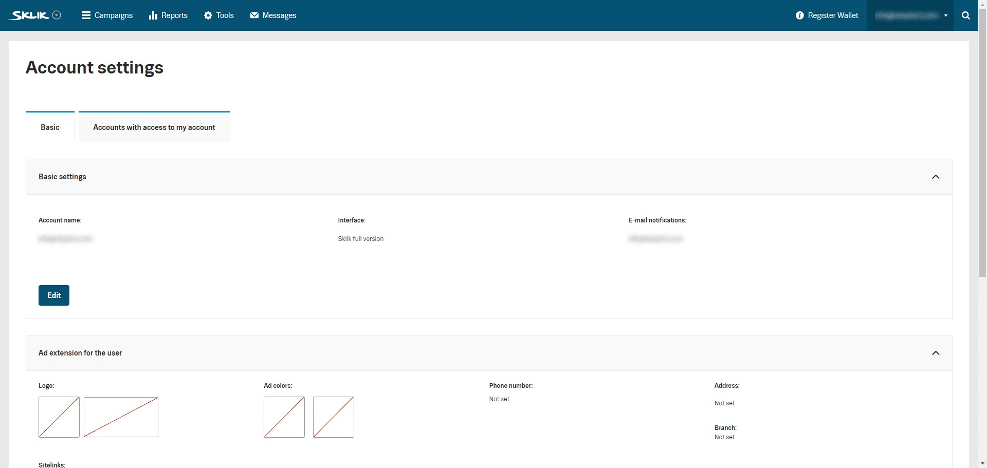
Task: Open Accounts with access to my account tab
Action: tap(154, 127)
